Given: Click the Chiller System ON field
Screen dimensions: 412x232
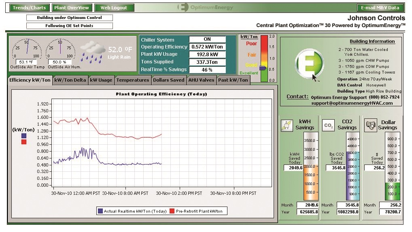Looking at the screenshot, I should click(207, 39).
